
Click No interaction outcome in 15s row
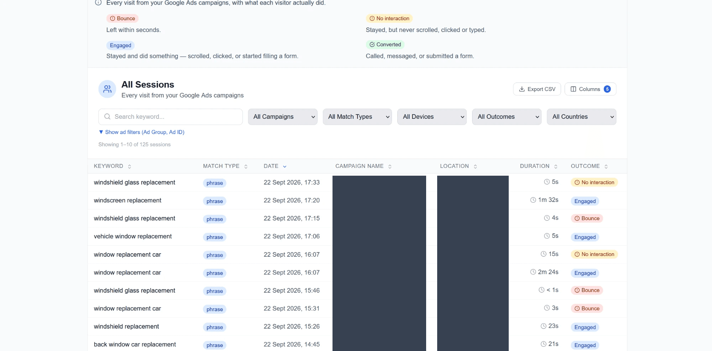point(595,254)
